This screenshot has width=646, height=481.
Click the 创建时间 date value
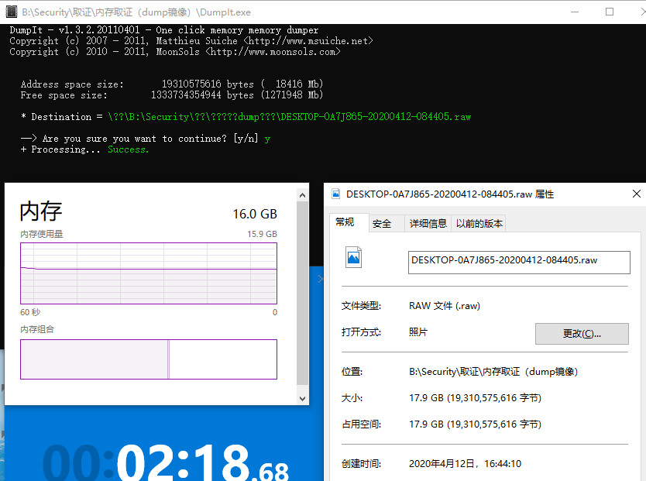[466, 464]
